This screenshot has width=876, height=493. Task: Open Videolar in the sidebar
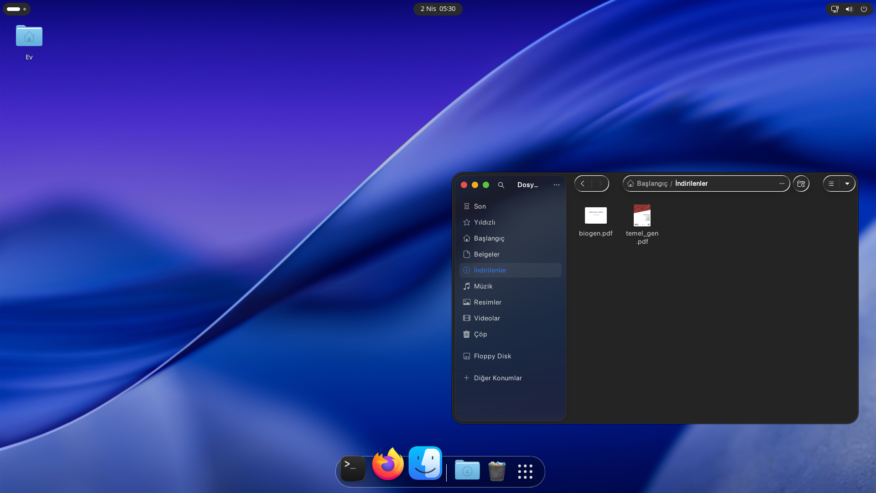(510, 318)
